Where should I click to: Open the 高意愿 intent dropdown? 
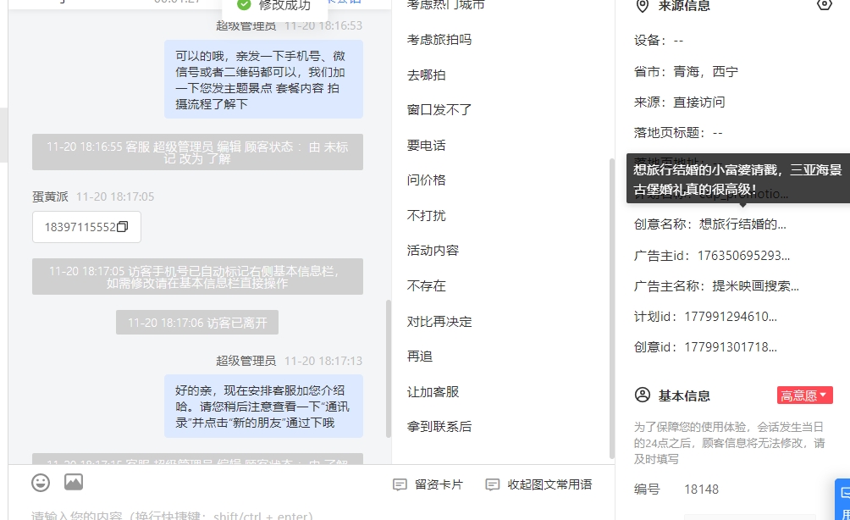804,396
